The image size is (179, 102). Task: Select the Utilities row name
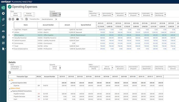coord(17,32)
